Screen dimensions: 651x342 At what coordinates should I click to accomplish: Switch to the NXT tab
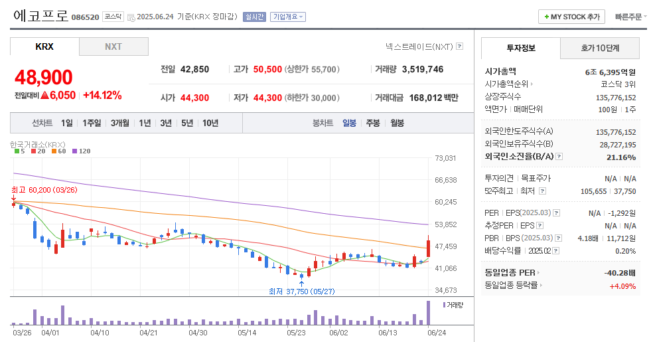[113, 46]
